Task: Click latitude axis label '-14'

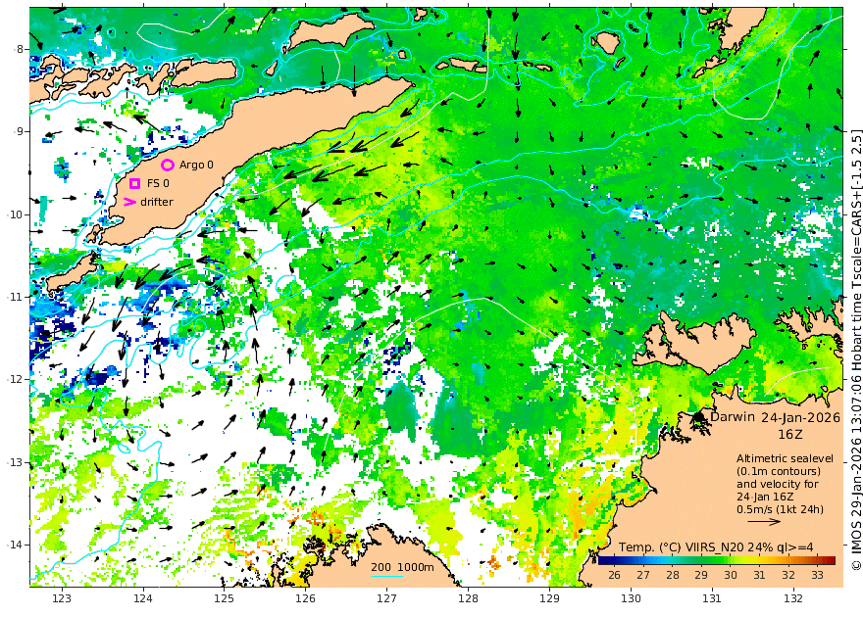Action: pyautogui.click(x=15, y=546)
